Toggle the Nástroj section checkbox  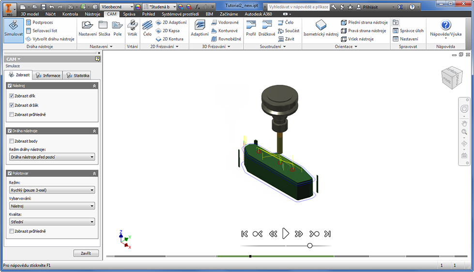tap(10, 86)
